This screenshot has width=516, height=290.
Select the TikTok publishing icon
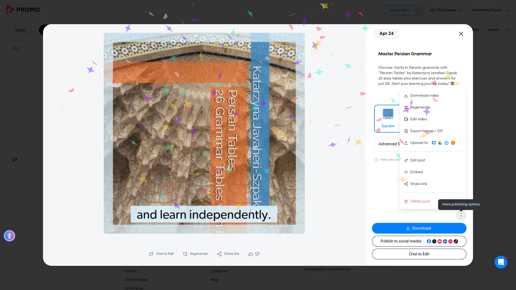pos(456,241)
